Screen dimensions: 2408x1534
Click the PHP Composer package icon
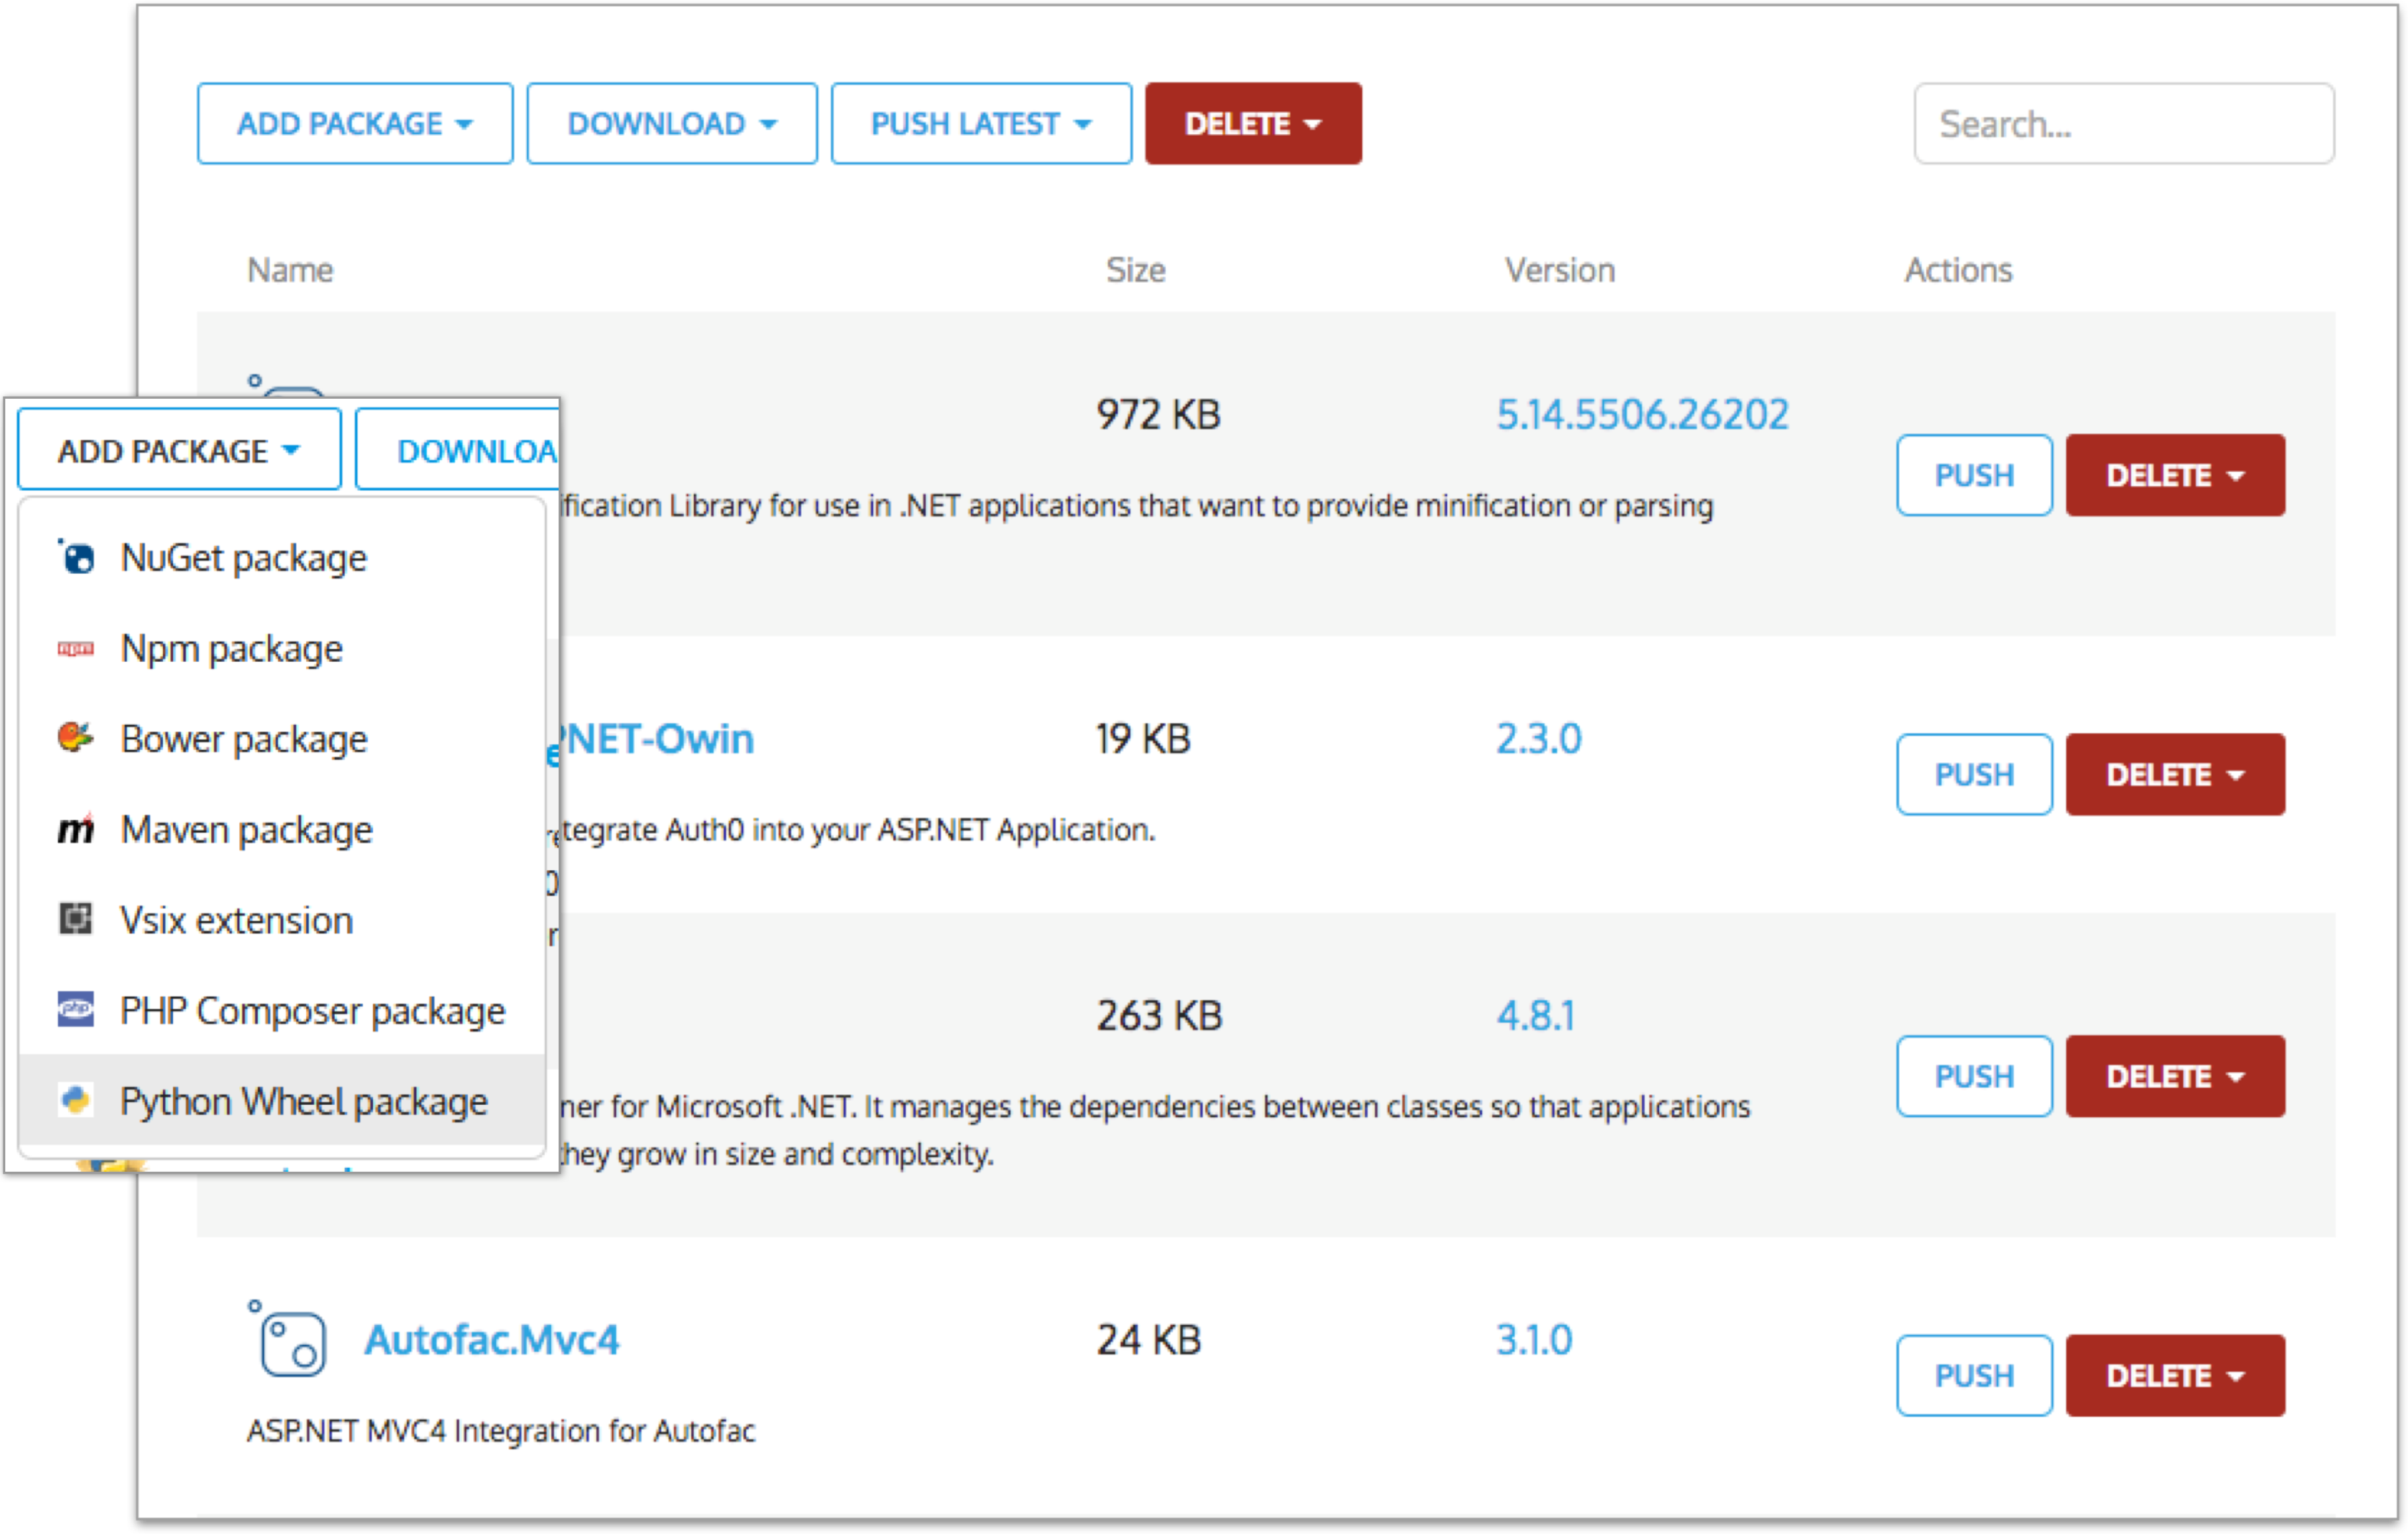click(76, 1010)
